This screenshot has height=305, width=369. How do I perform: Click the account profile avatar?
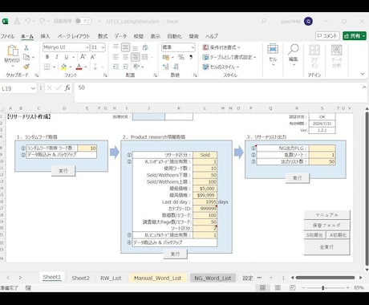308,21
